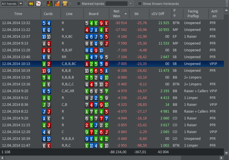Screen dimensions: 229x160
Task: Click the -88 234,00 total net won
Action: point(118,152)
